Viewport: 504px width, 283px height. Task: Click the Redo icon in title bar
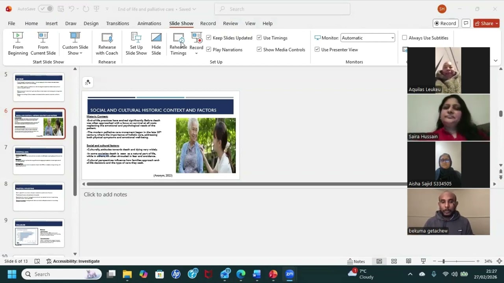(x=85, y=9)
